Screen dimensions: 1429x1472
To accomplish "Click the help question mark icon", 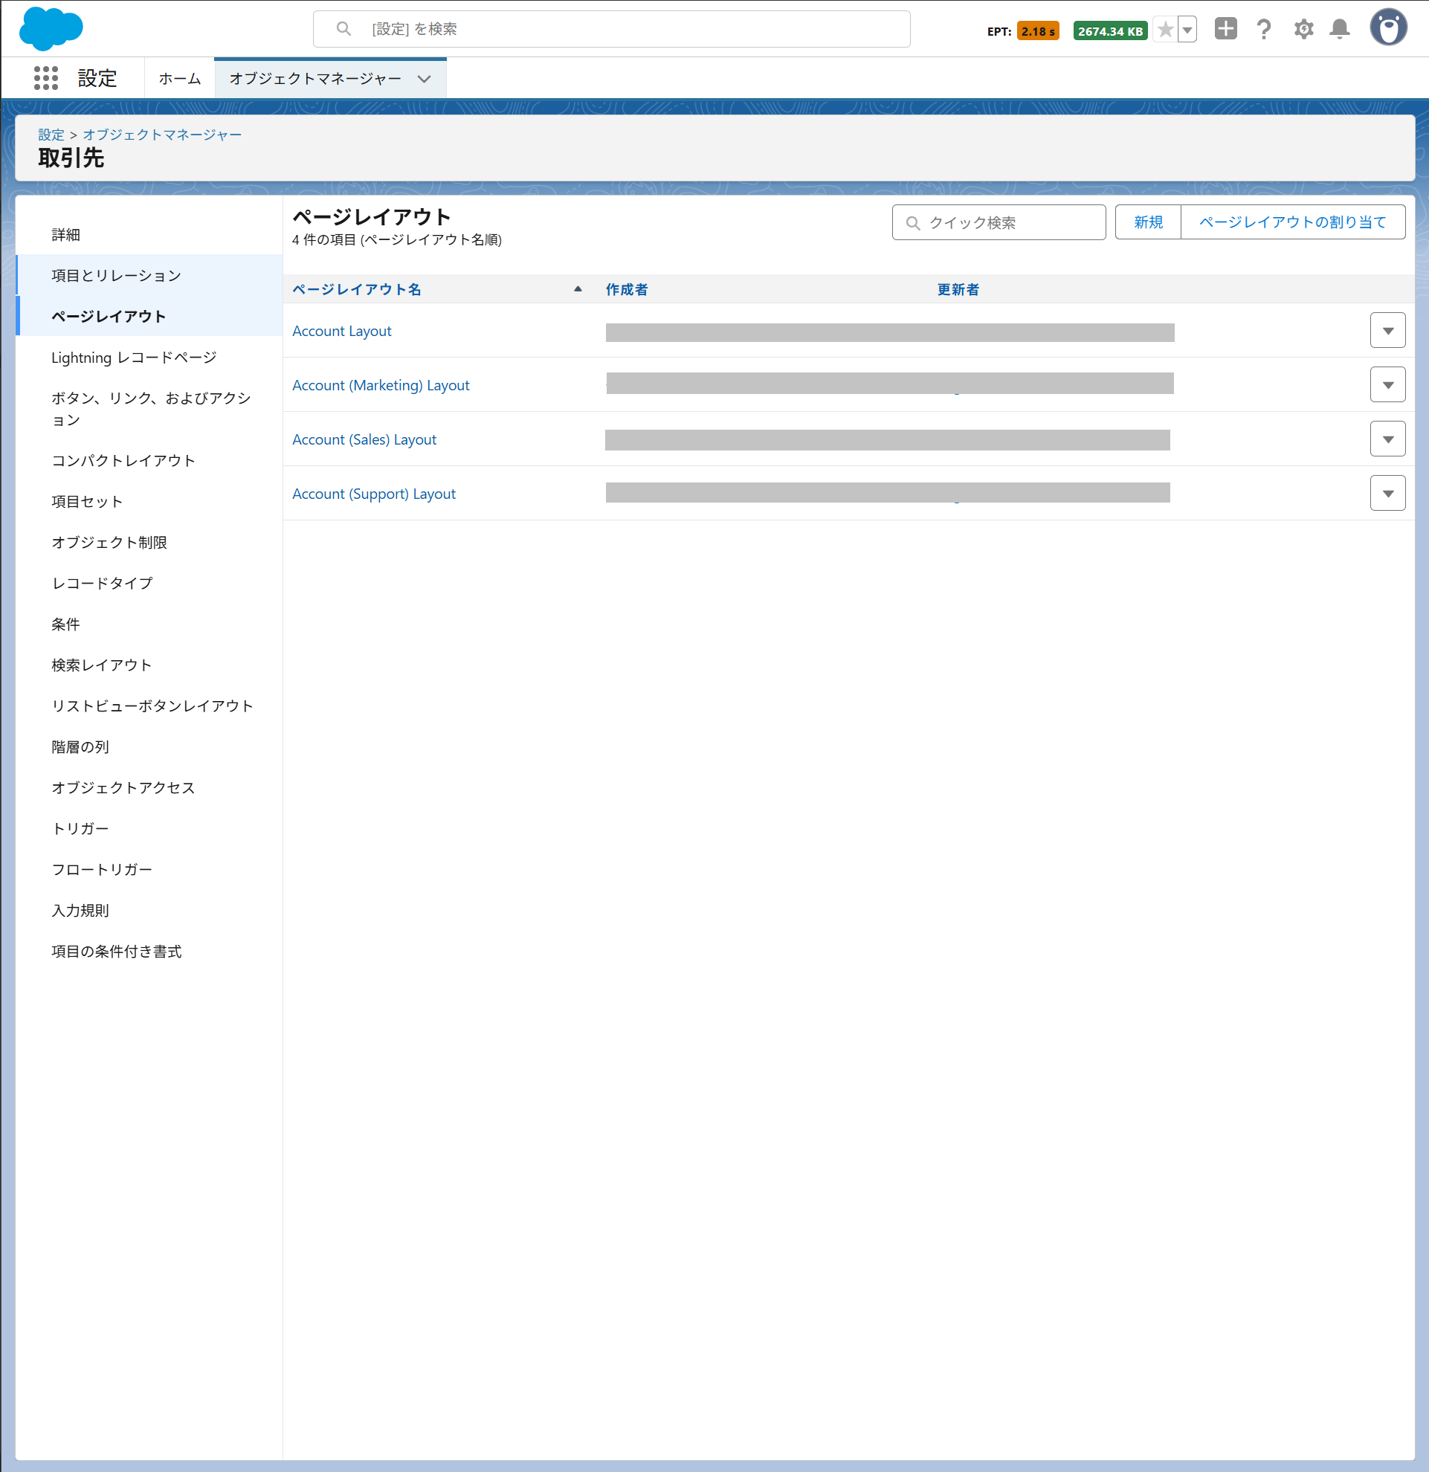I will (x=1264, y=29).
